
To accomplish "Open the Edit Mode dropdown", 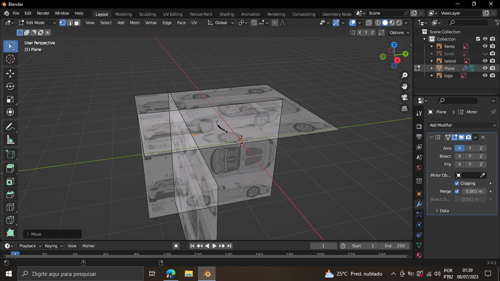I will 38,23.
